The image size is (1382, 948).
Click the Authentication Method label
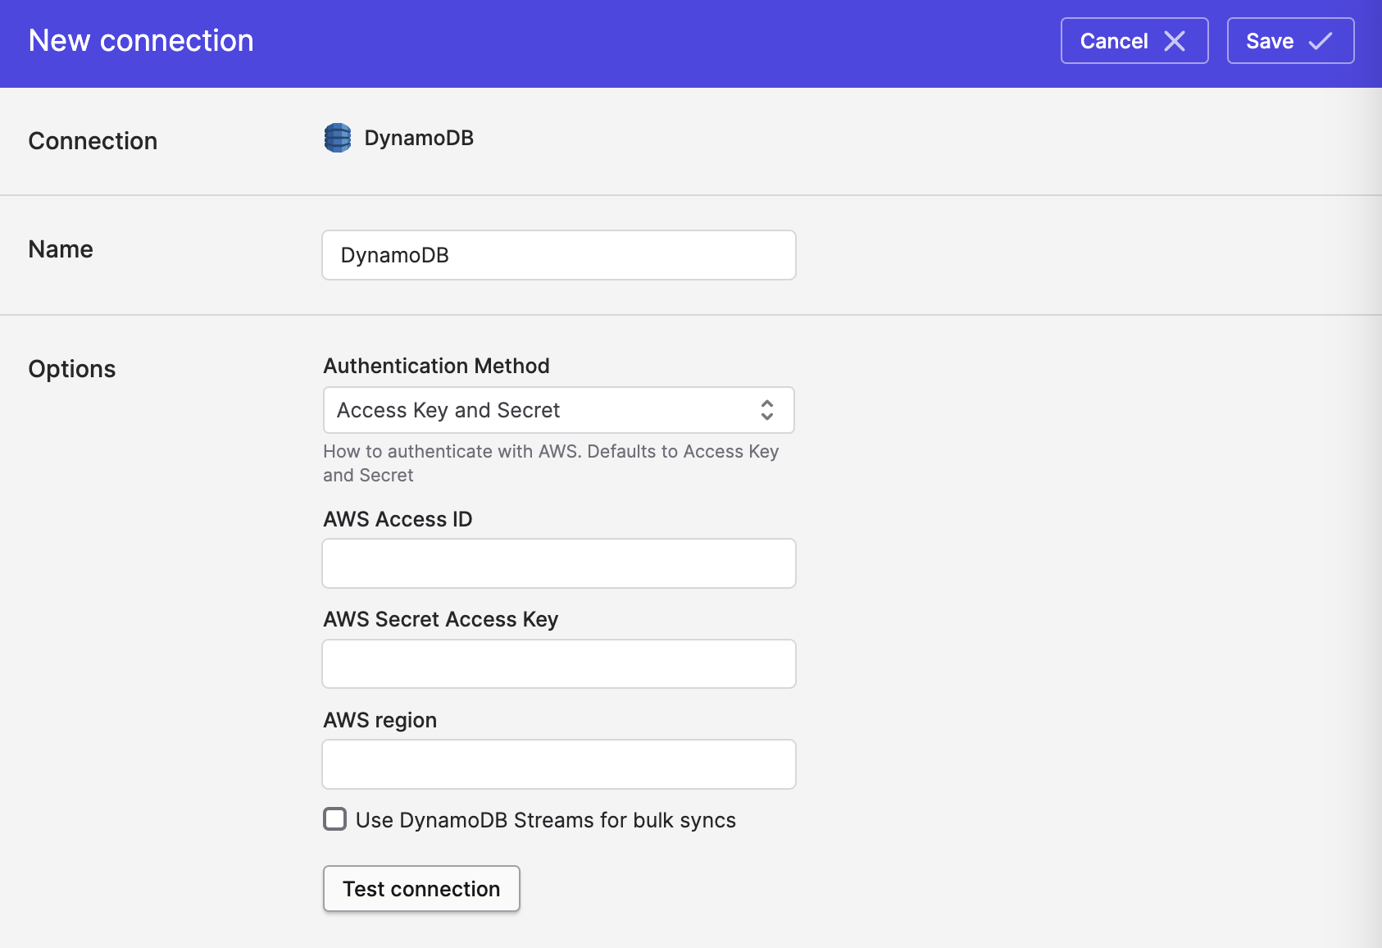[x=436, y=366]
